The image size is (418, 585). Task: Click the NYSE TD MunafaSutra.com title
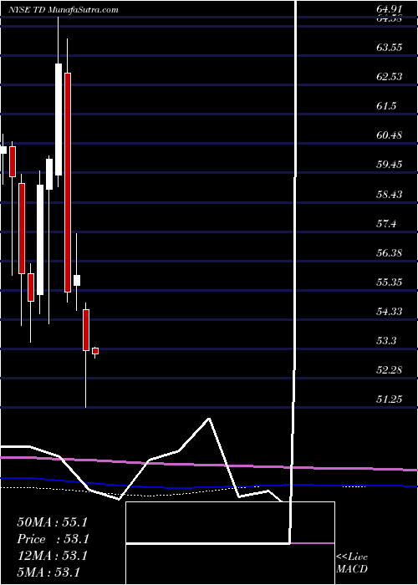(63, 10)
